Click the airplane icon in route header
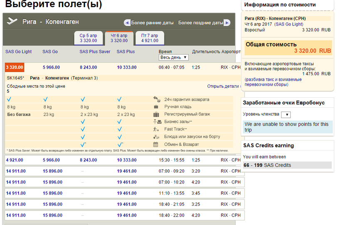341x225 pixels. tap(12, 21)
